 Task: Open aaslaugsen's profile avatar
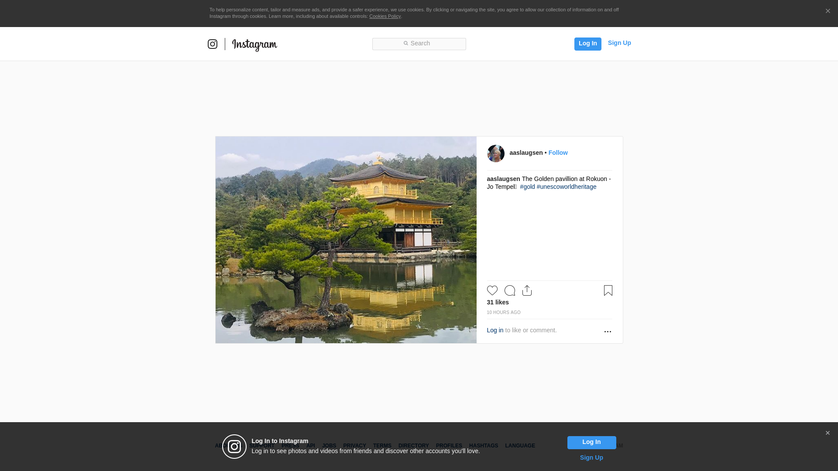(x=496, y=154)
